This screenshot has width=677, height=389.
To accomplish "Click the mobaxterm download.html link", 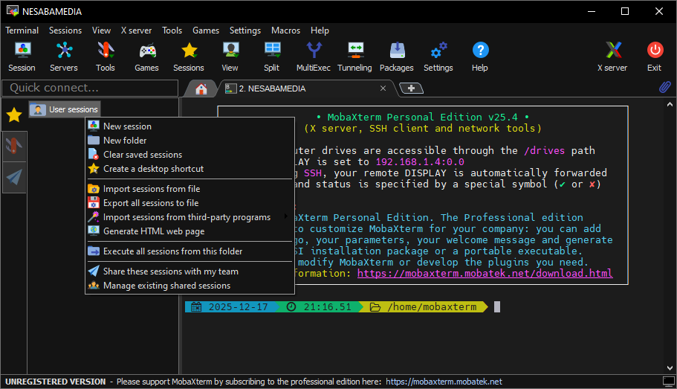I will (485, 273).
